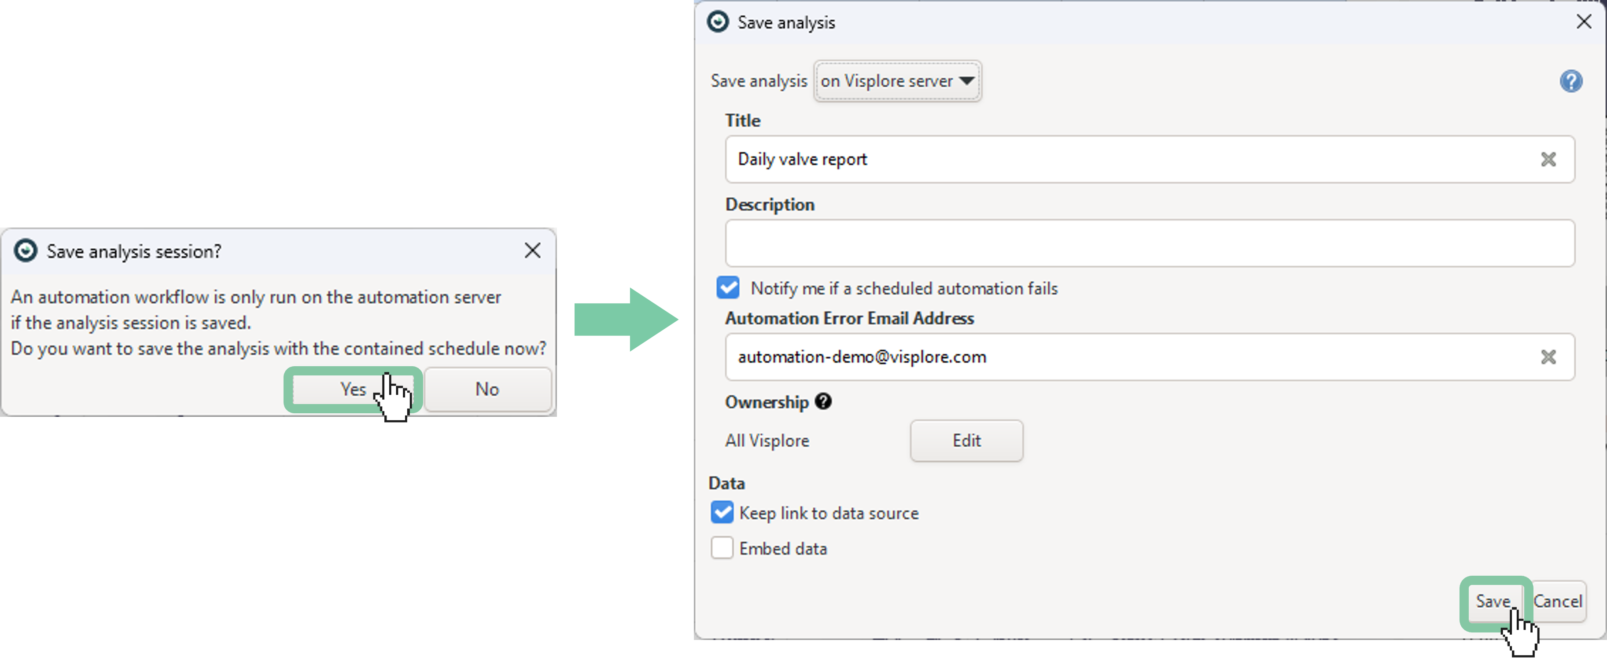Image resolution: width=1607 pixels, height=658 pixels.
Task: Clear the email address with X icon
Action: tap(1548, 357)
